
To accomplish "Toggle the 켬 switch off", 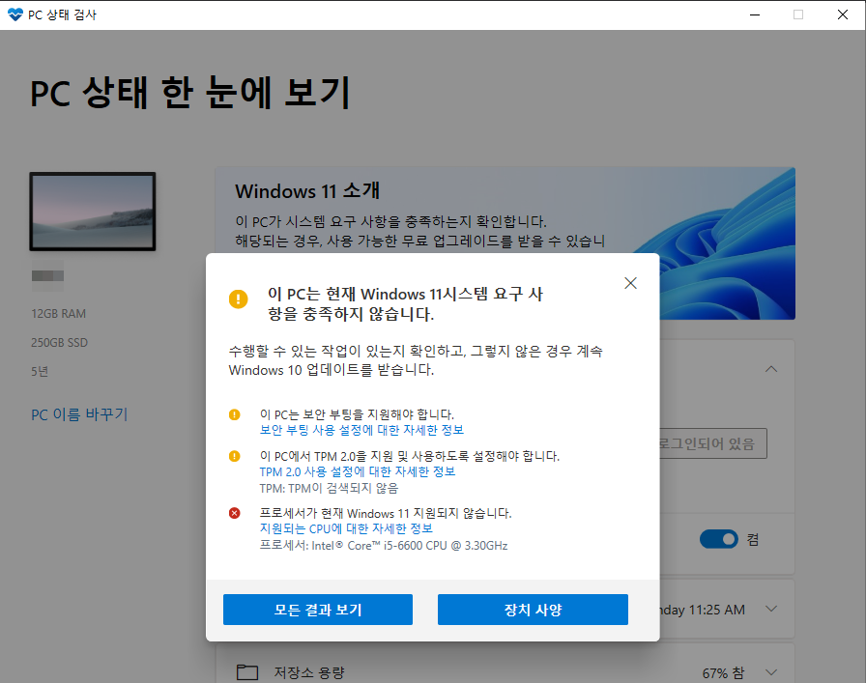I will click(718, 539).
